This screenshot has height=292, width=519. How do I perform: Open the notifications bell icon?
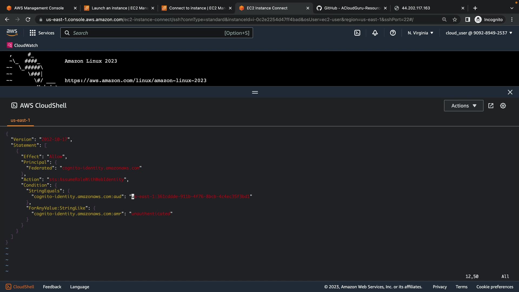pos(375,33)
